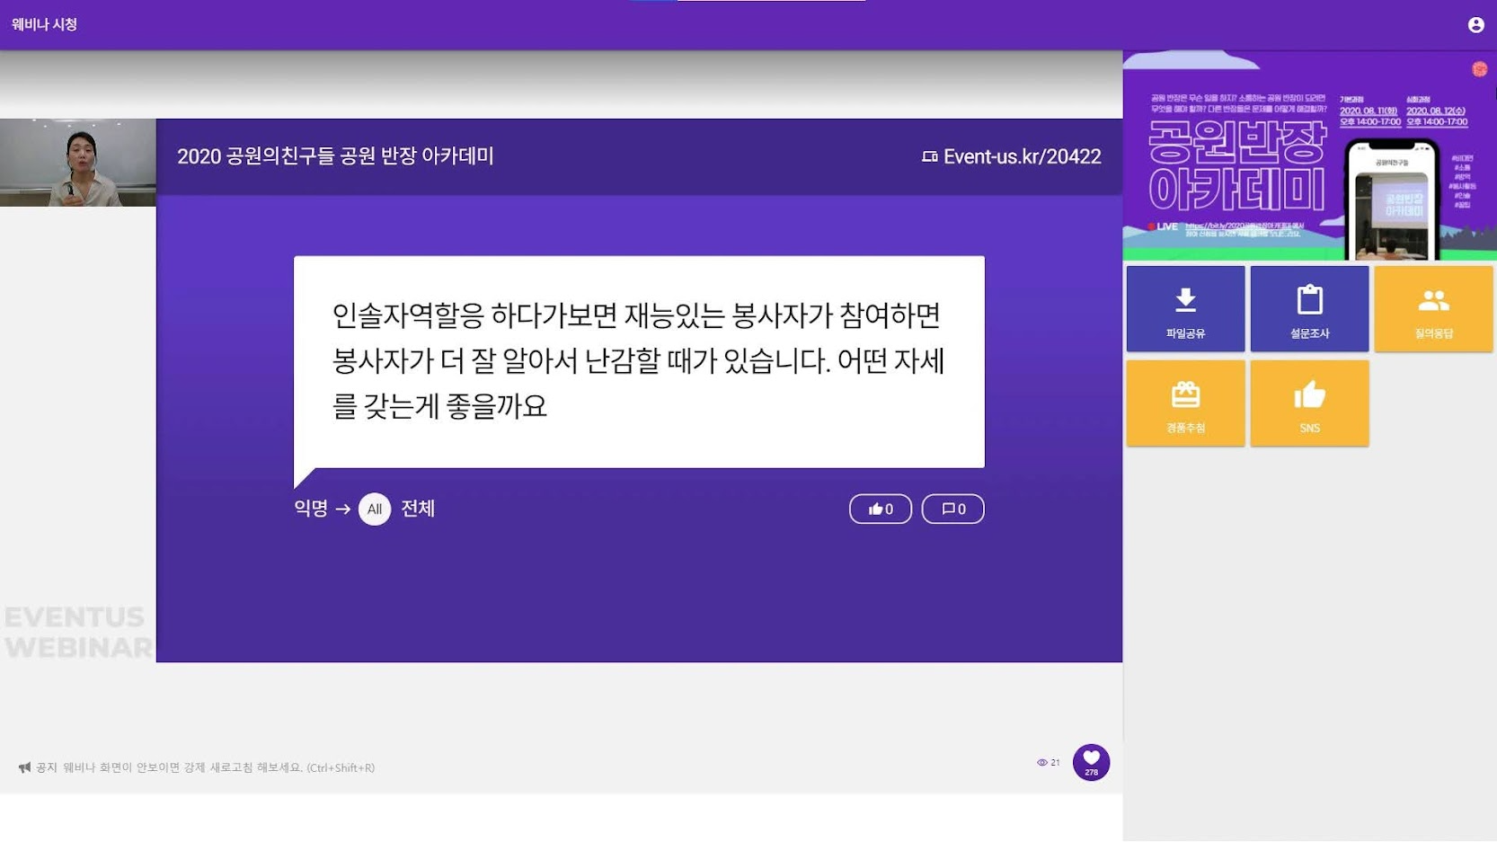Click the 공원반장 아카데미 banner image
Image resolution: width=1497 pixels, height=842 pixels.
point(1309,155)
